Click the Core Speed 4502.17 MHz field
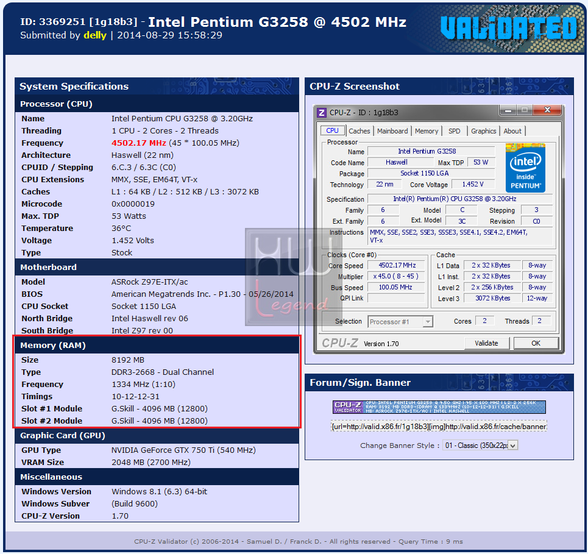Screen dimensions: 588x554 click(396, 265)
